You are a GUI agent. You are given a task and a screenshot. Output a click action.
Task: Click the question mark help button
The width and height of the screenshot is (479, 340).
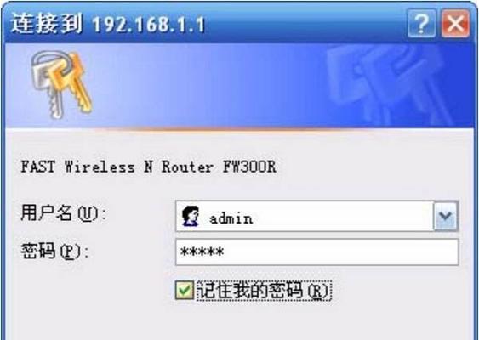tap(421, 24)
